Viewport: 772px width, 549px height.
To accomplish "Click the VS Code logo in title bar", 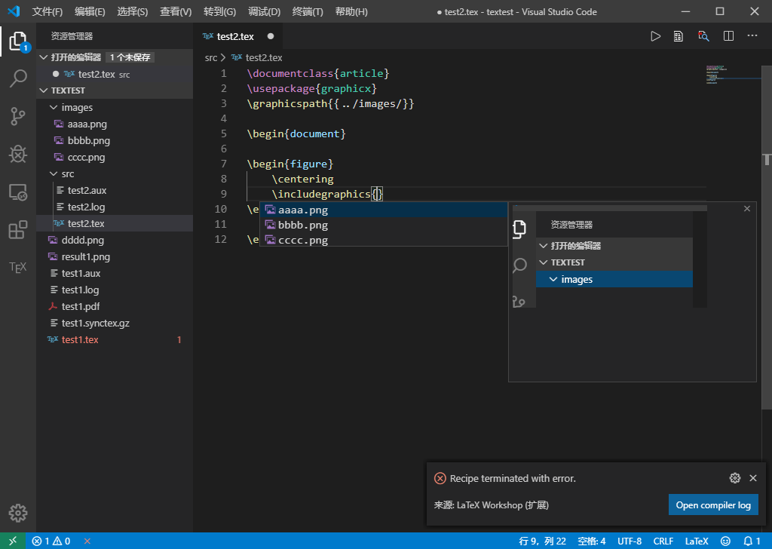I will click(x=14, y=11).
